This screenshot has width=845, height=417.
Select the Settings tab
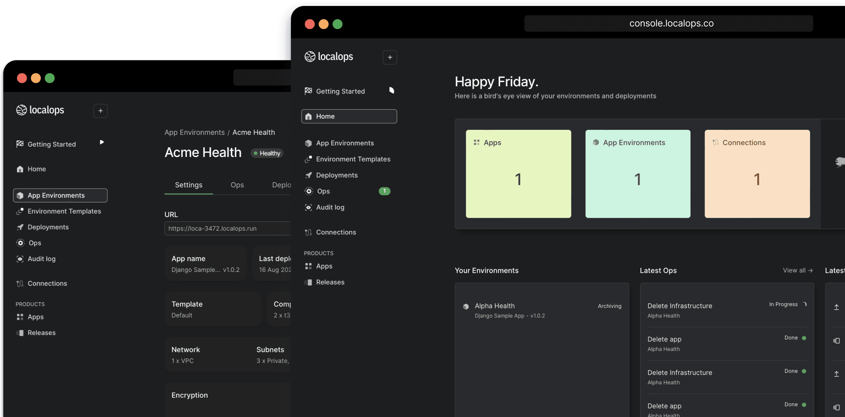pyautogui.click(x=188, y=185)
